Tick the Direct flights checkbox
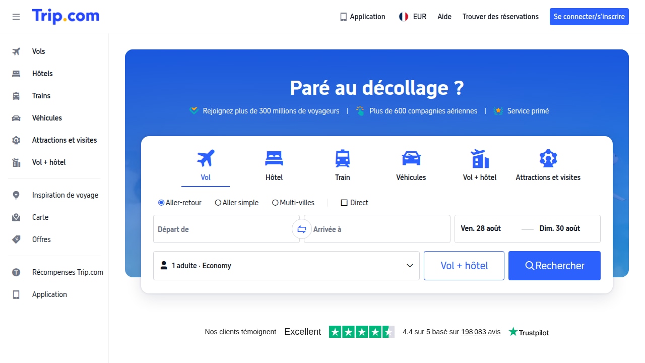Screen dimensions: 645x363 344,203
